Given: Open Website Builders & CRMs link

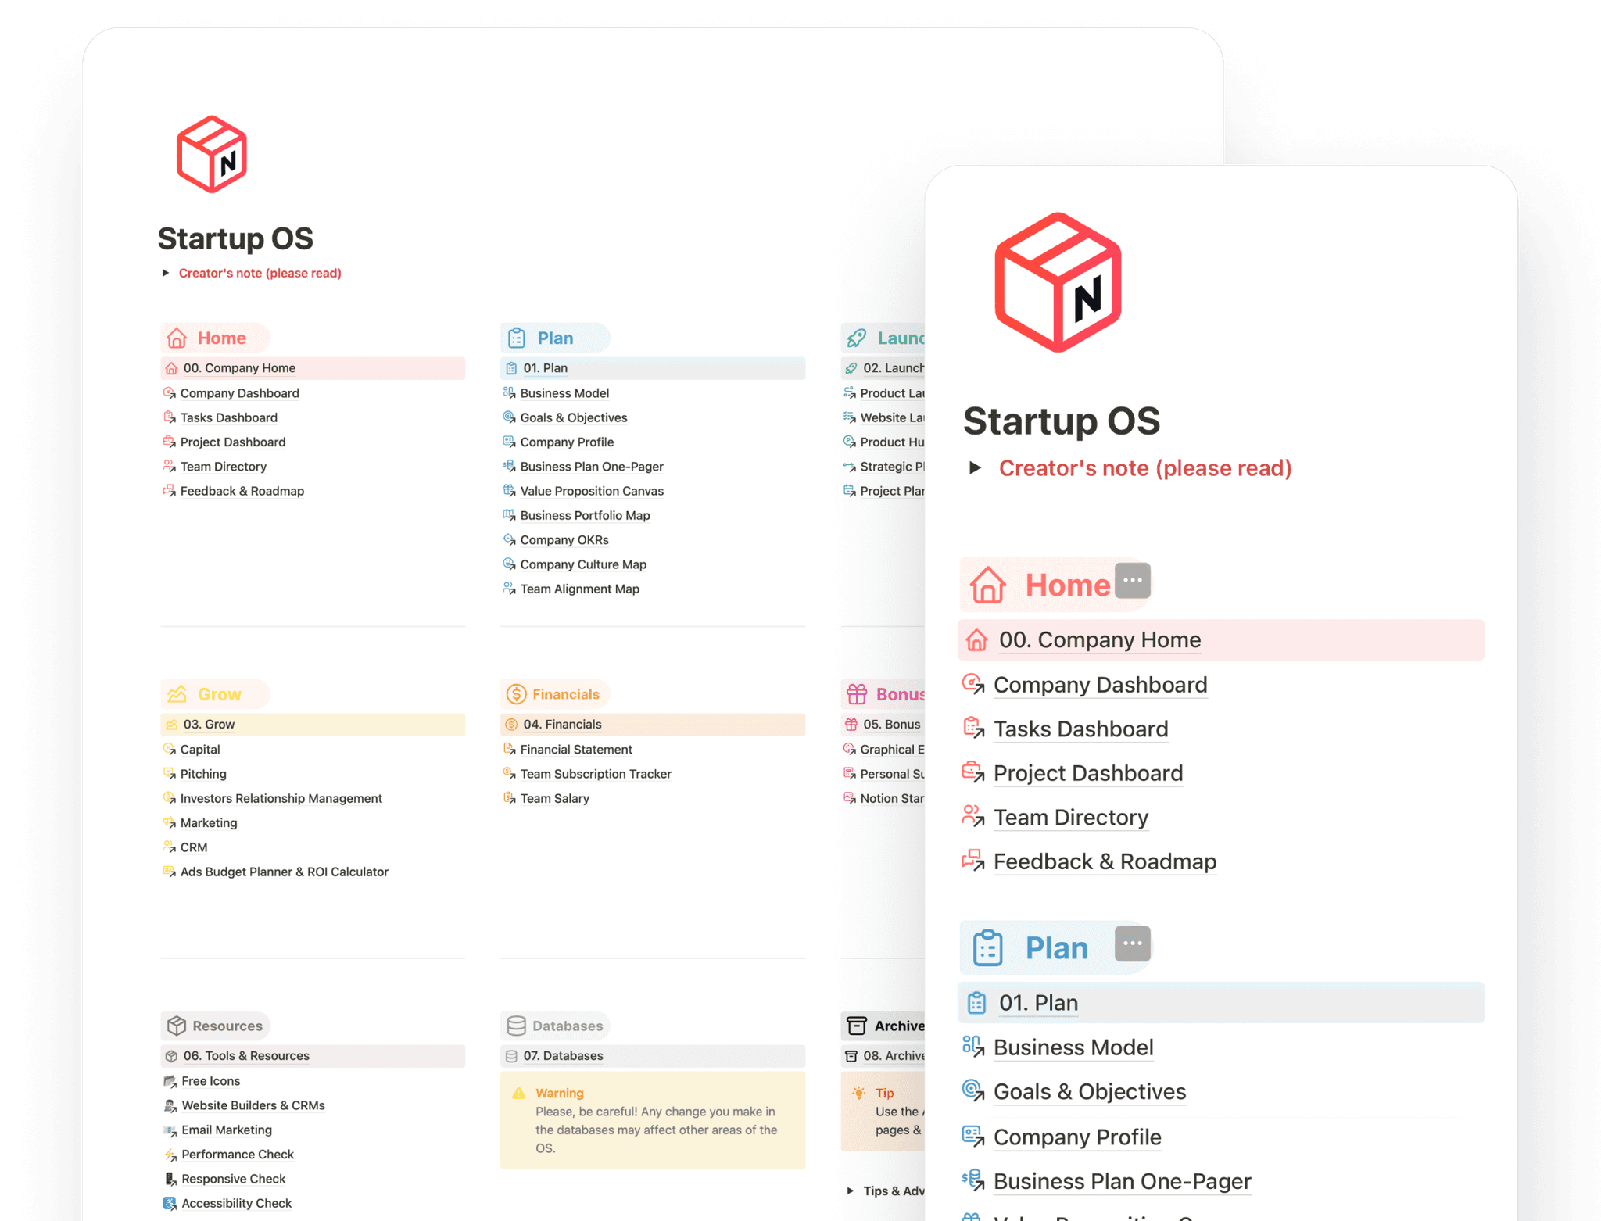Looking at the screenshot, I should [x=253, y=1105].
